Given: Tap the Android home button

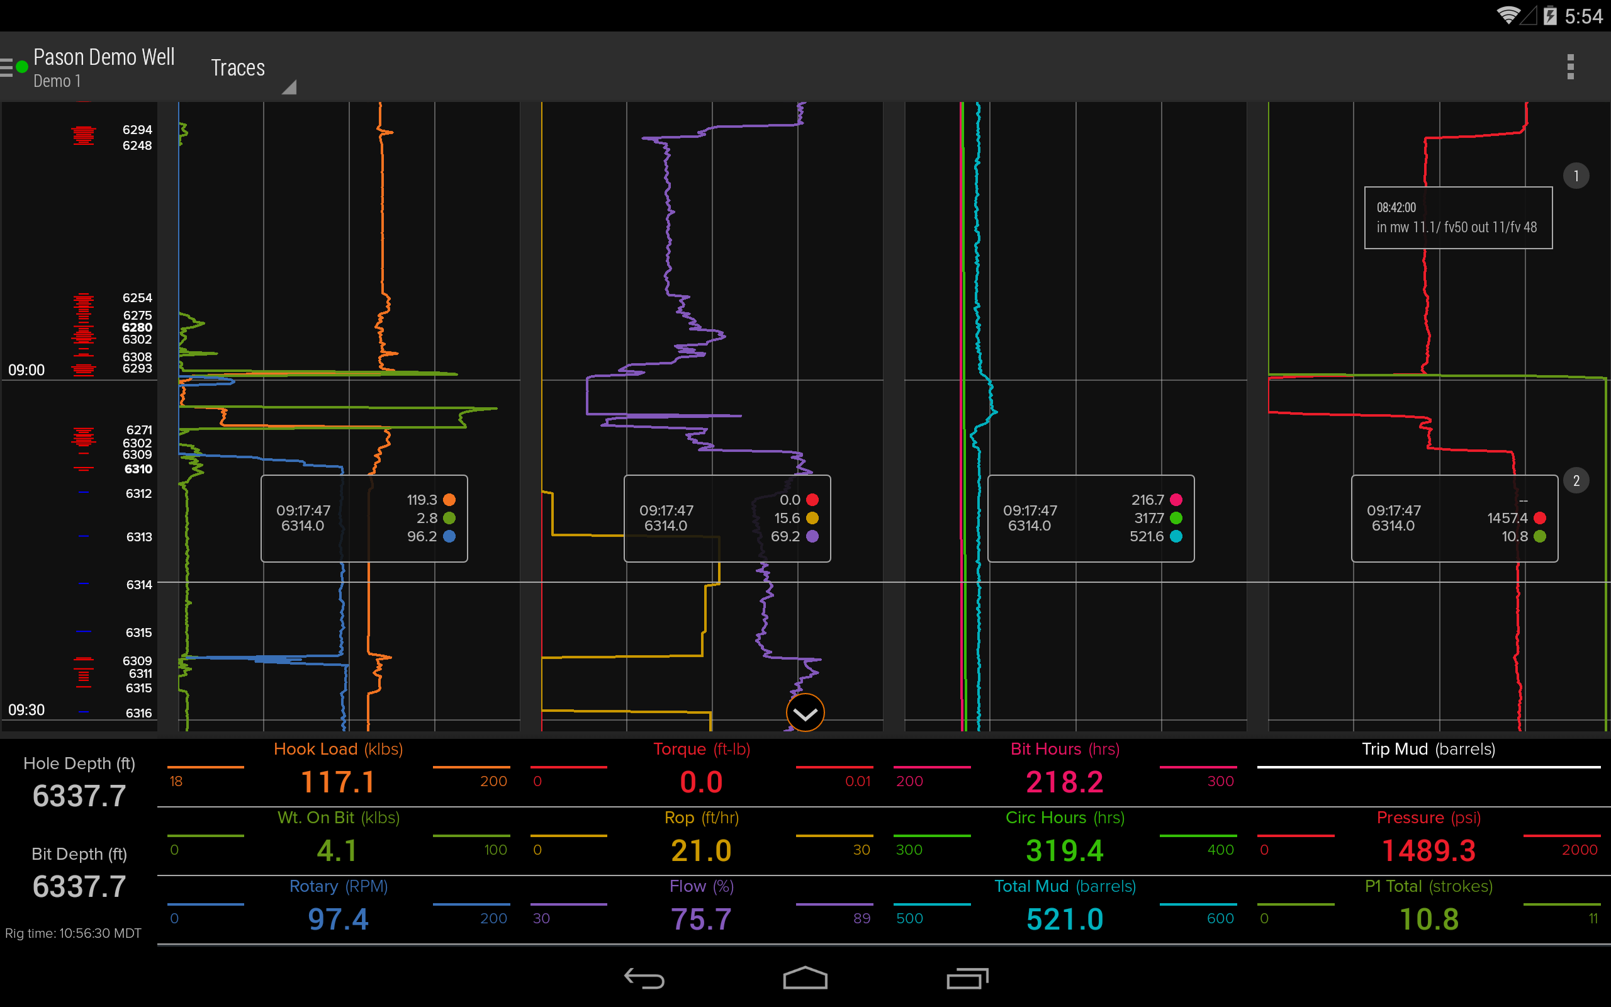Looking at the screenshot, I should (x=805, y=978).
